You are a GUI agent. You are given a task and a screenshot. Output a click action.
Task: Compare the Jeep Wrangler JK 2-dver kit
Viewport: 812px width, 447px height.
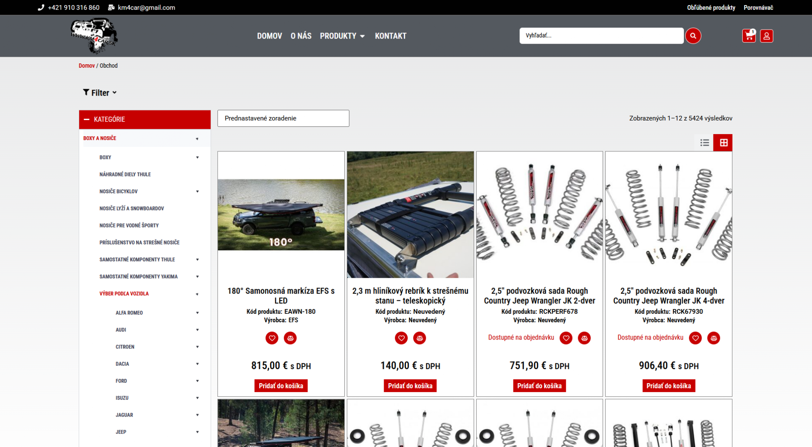[584, 338]
